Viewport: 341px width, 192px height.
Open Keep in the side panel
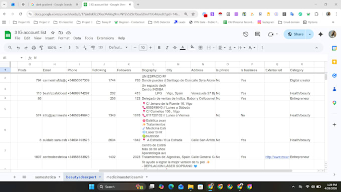click(x=334, y=62)
